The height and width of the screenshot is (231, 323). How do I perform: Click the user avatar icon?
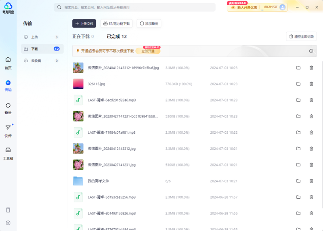click(283, 7)
